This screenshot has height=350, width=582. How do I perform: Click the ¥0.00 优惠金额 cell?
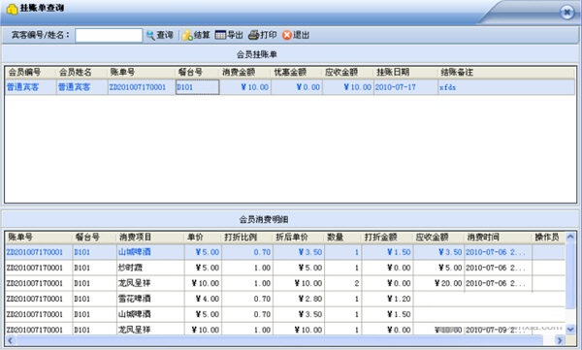(x=297, y=87)
